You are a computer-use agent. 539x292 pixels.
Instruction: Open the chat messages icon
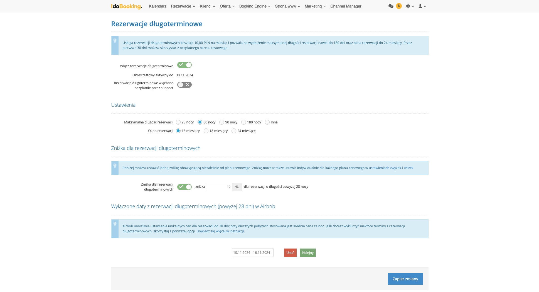tap(391, 6)
